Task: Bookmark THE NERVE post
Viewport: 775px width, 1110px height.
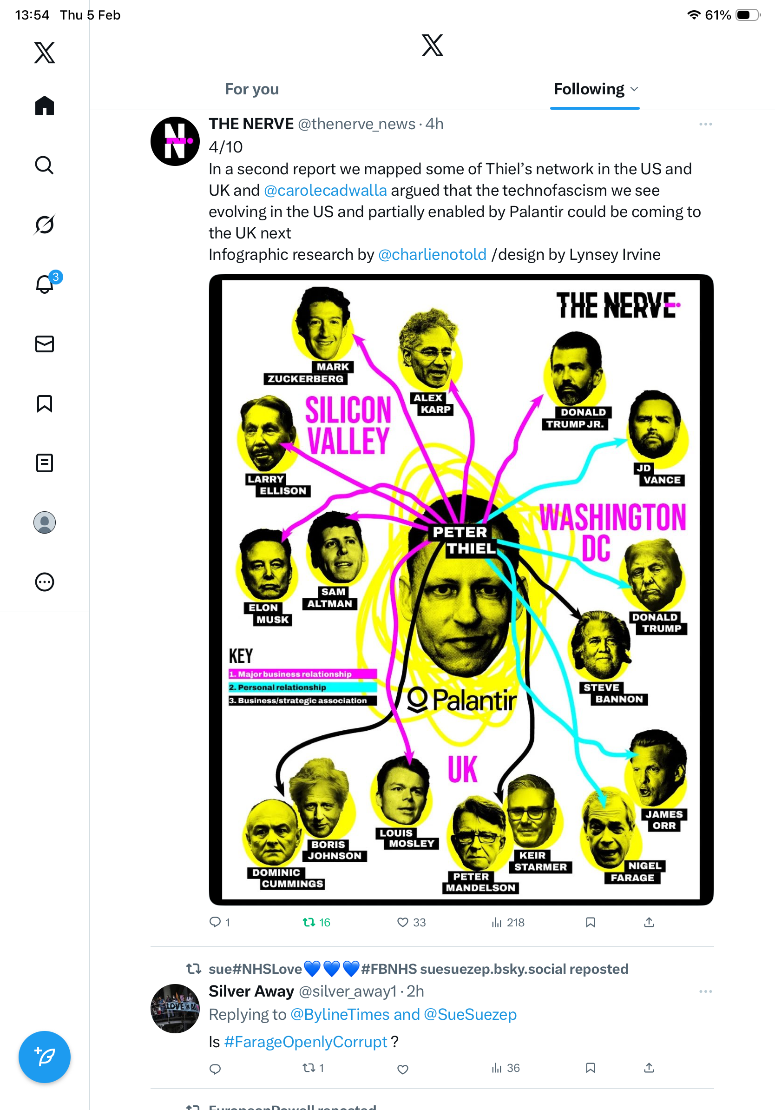Action: pos(590,922)
